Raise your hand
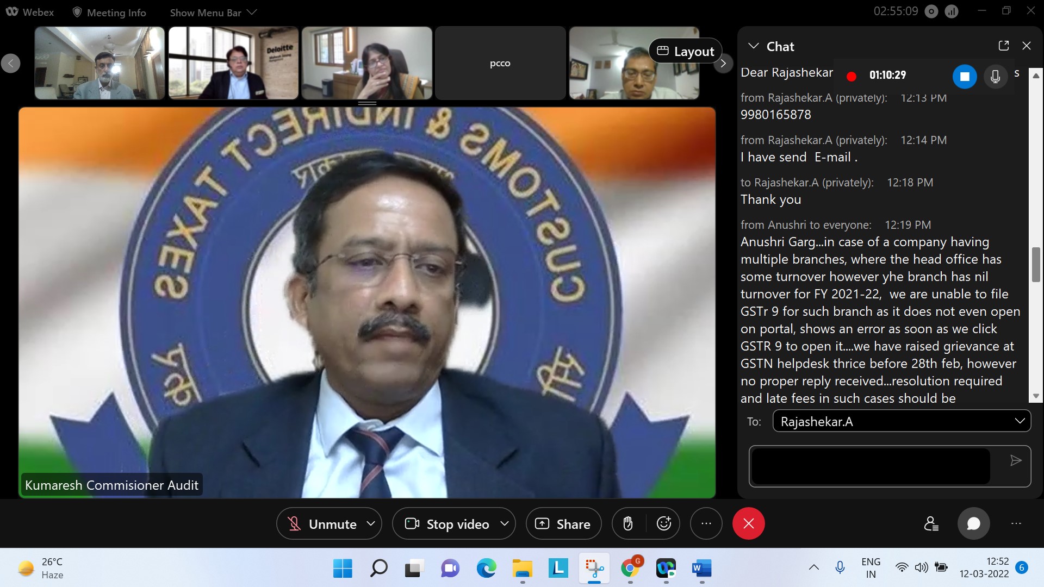1044x587 pixels. pos(628,523)
